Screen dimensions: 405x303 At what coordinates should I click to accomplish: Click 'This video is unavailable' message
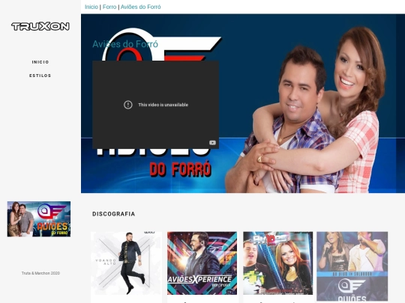[163, 105]
